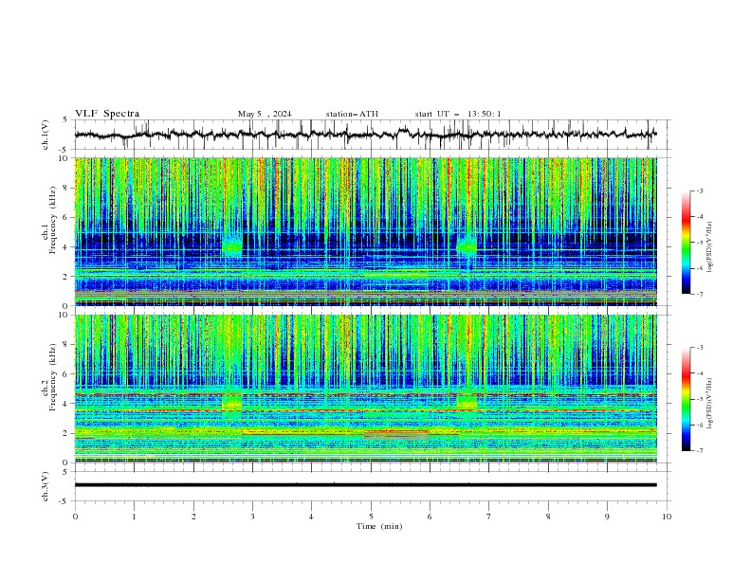Click the ch.1 "Frequency (kHz)" axis label
Image resolution: width=751 pixels, height=580 pixels.
(53, 220)
